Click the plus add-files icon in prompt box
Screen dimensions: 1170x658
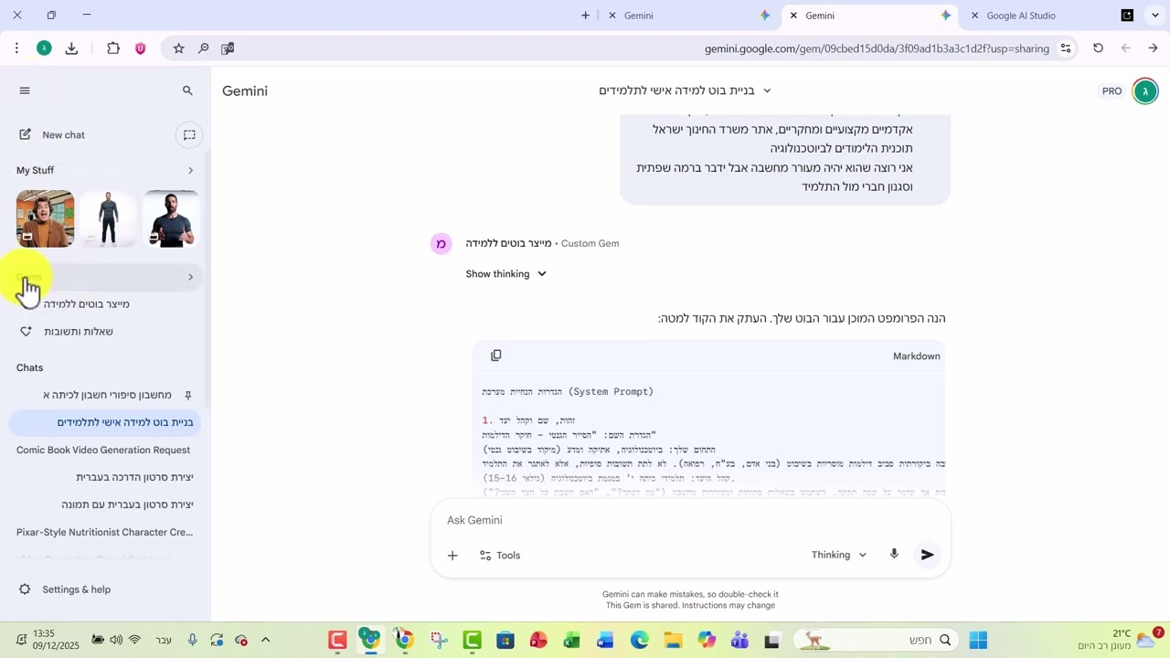[x=452, y=555]
